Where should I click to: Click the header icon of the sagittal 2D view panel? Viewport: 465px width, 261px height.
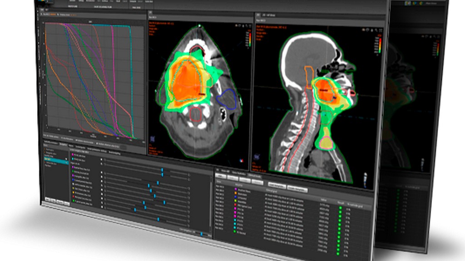(x=258, y=15)
